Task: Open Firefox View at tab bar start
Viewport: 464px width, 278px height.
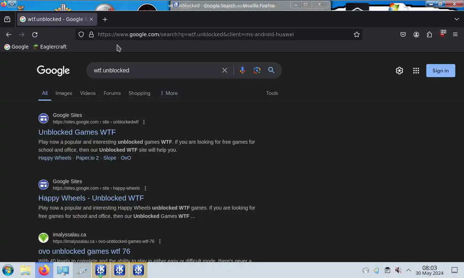Action: click(7, 19)
